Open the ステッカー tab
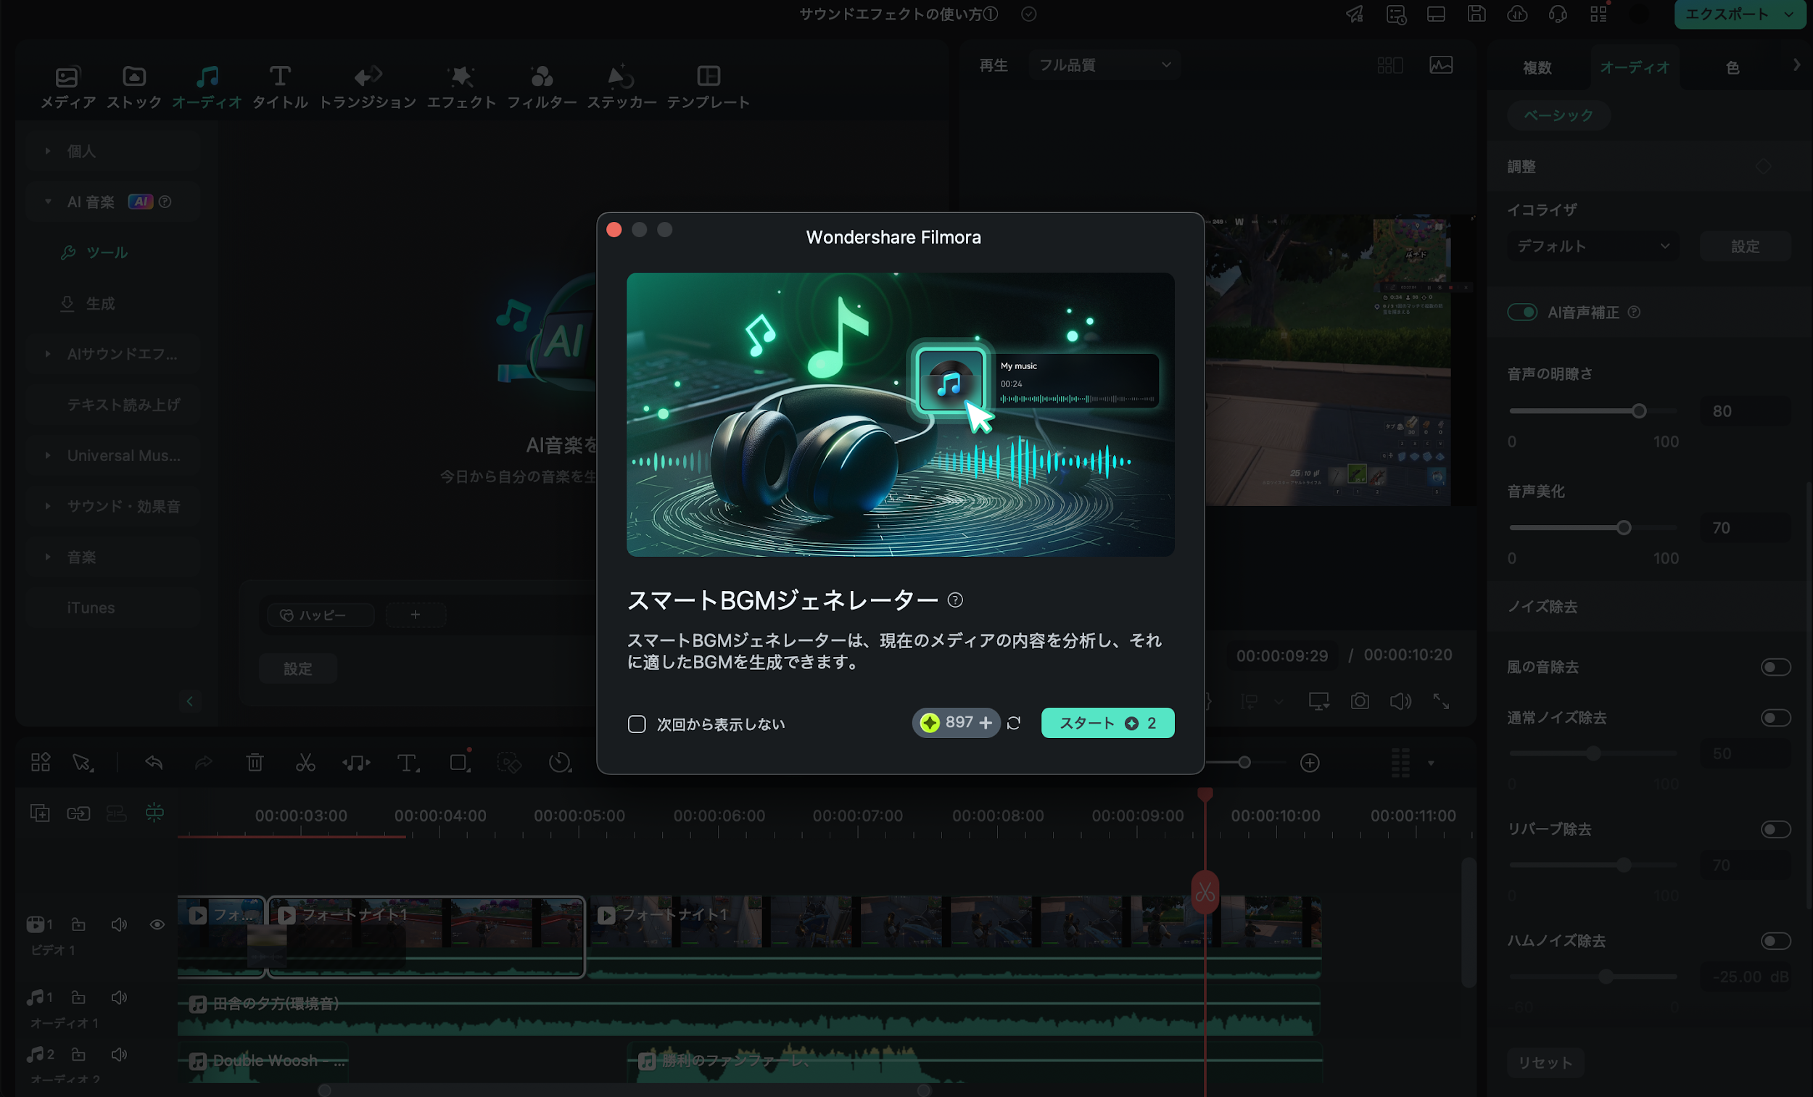 pyautogui.click(x=621, y=88)
